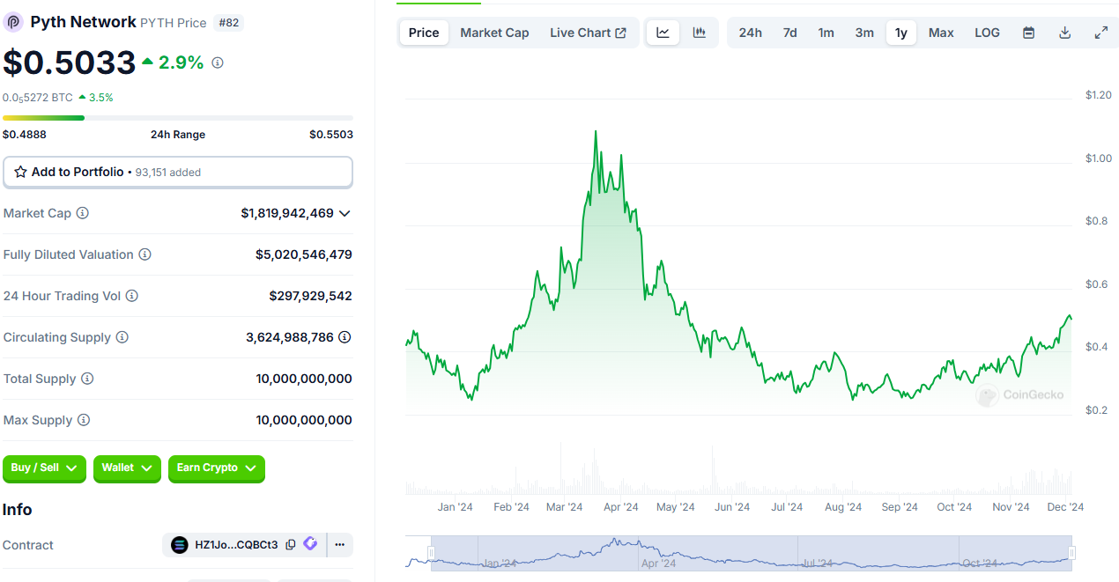This screenshot has height=582, width=1119.
Task: Switch to the Market Cap chart tab
Action: [494, 33]
